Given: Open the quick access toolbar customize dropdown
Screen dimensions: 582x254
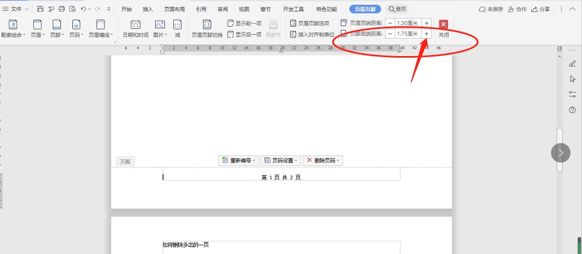Looking at the screenshot, I should pyautogui.click(x=108, y=9).
